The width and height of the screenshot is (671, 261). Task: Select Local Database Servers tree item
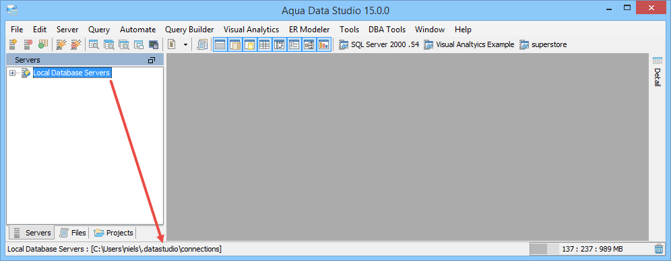pos(72,73)
